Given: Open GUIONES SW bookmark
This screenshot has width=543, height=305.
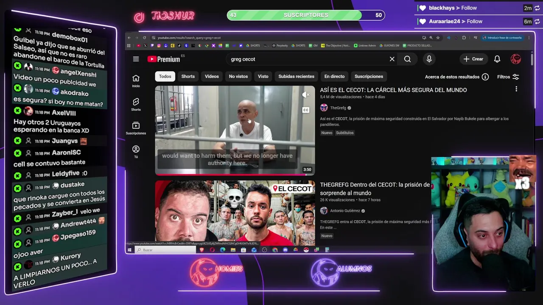Looking at the screenshot, I should click(389, 45).
